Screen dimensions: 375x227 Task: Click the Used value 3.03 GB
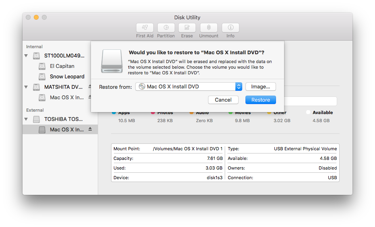214,168
